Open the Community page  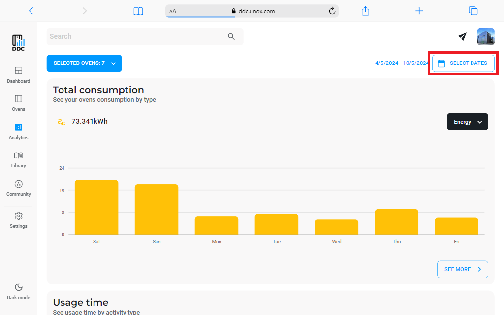point(18,188)
